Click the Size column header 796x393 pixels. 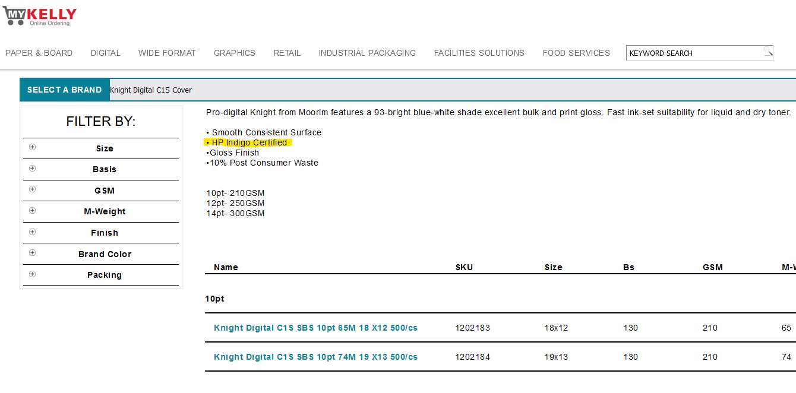[553, 267]
